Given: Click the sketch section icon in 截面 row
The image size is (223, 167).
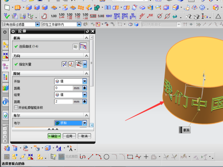Looking at the screenshot, I should click(x=75, y=47).
